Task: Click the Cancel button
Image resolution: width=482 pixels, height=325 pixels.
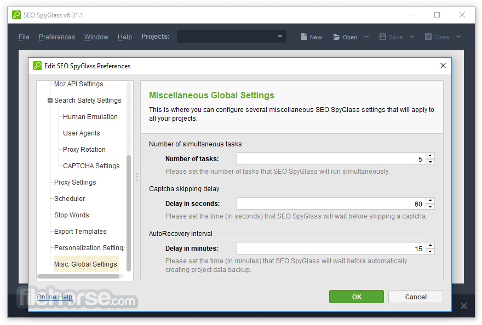Action: tap(416, 297)
